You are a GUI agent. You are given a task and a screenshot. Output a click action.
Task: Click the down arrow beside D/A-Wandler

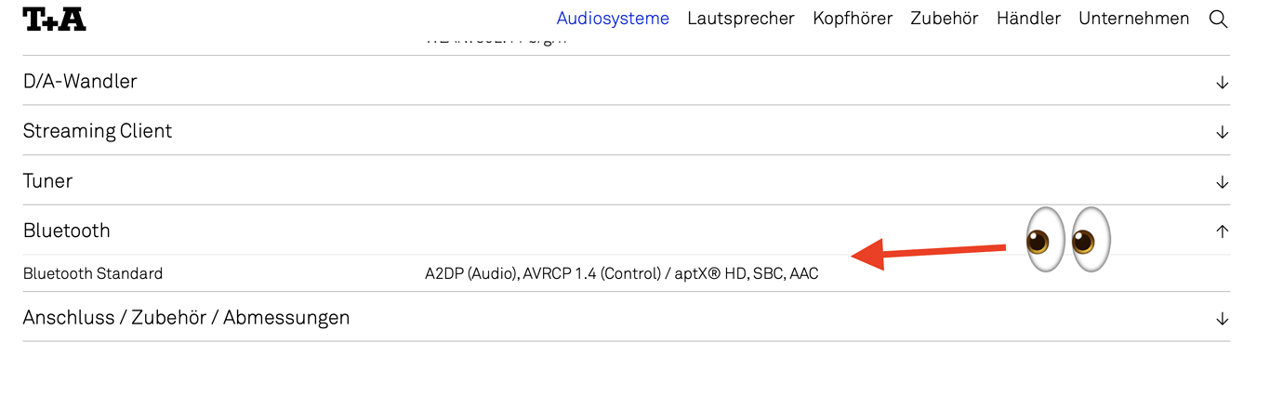pyautogui.click(x=1222, y=82)
